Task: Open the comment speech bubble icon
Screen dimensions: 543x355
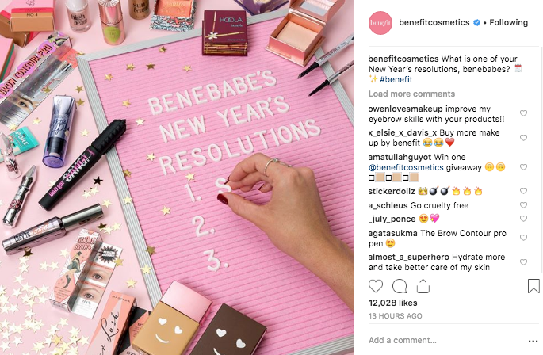Action: coord(400,286)
